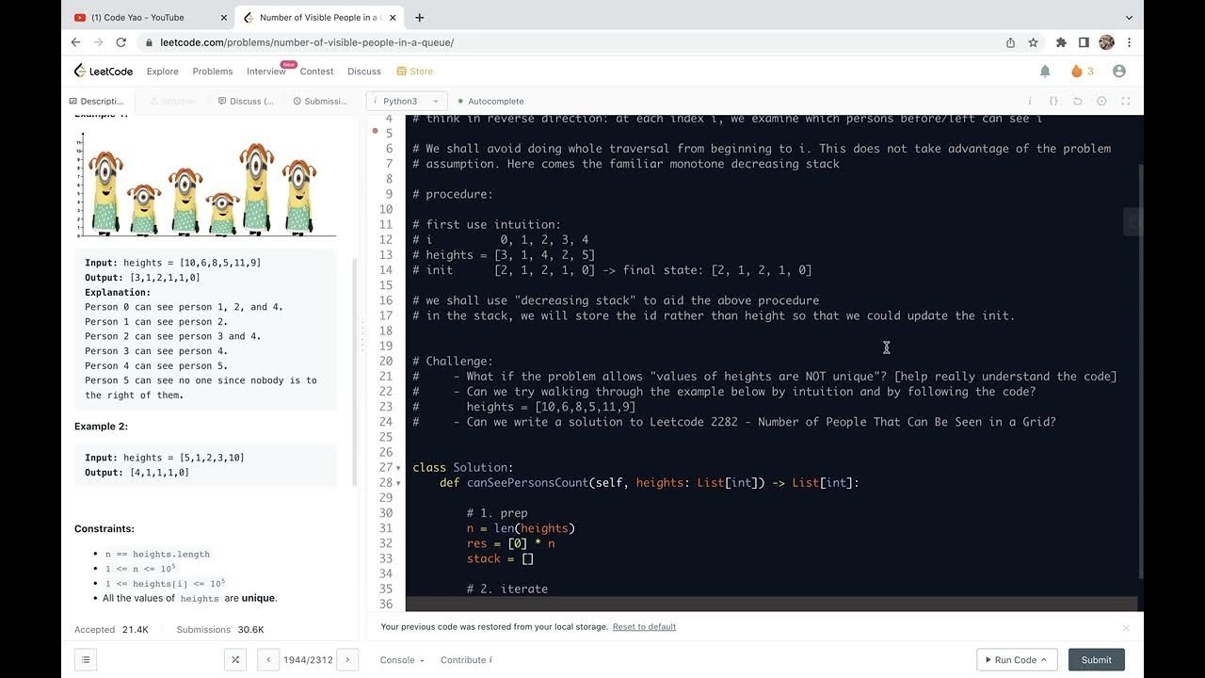The image size is (1205, 678).
Task: Open the Store link
Action: point(415,71)
